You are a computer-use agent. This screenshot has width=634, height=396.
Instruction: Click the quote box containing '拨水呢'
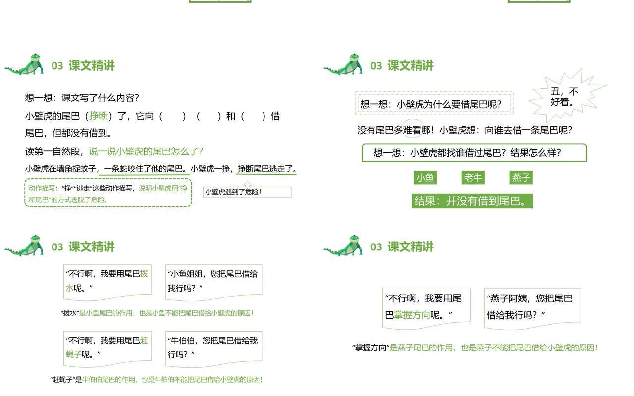(107, 283)
